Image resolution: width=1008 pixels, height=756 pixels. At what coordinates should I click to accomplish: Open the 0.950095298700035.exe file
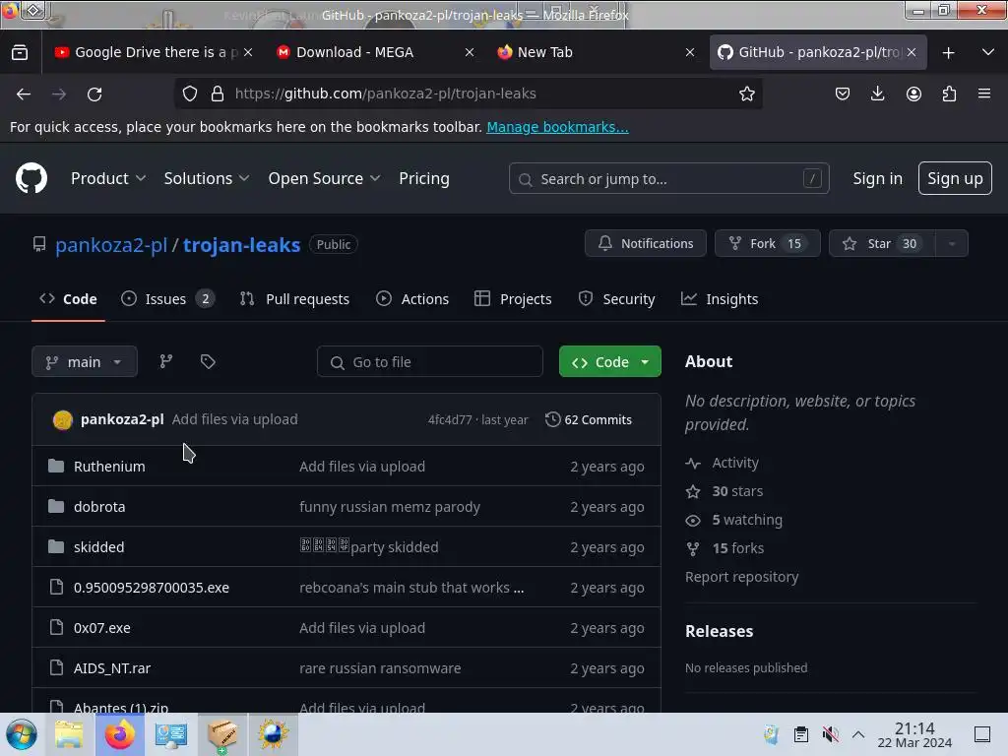pos(151,588)
